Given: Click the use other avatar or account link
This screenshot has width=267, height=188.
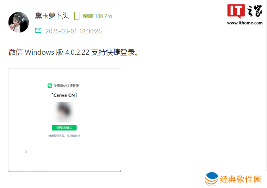Looking at the screenshot, I should [x=64, y=136].
